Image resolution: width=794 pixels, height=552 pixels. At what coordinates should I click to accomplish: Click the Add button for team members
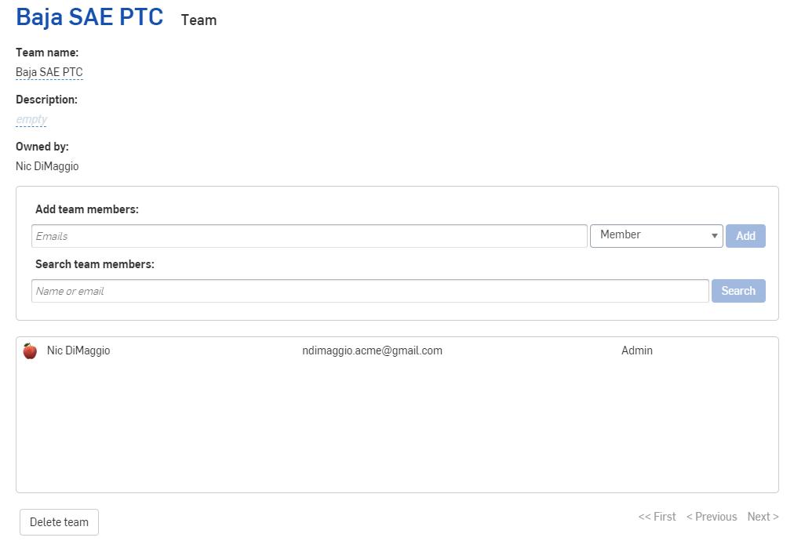(745, 236)
